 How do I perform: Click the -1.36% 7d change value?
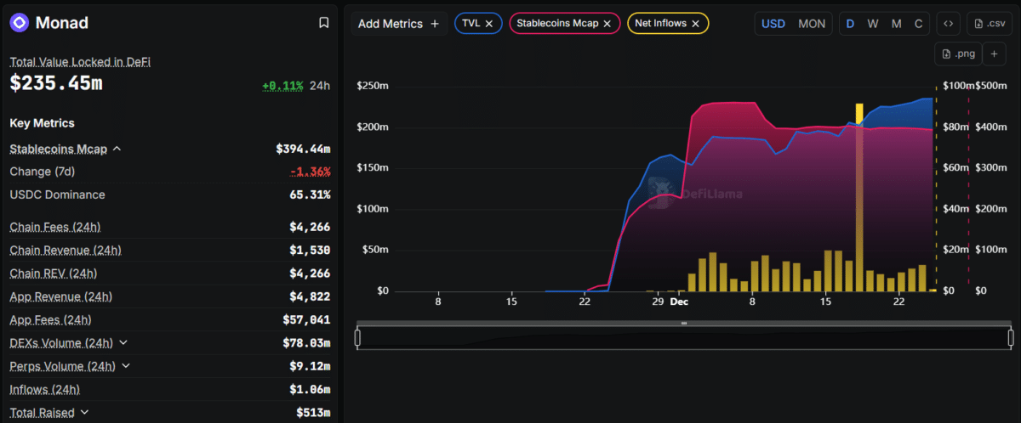click(311, 172)
